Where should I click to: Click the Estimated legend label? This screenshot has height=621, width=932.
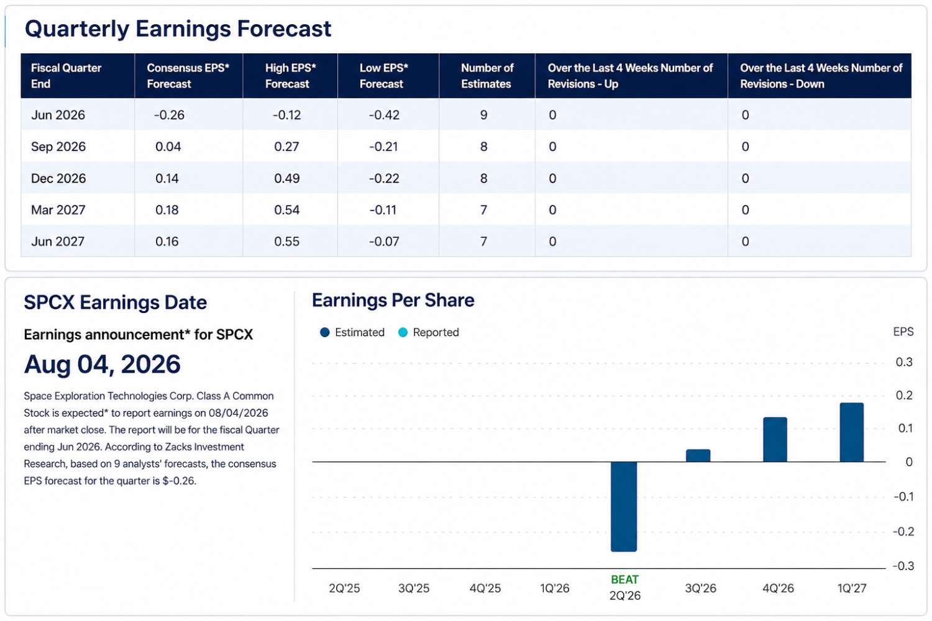pos(360,332)
